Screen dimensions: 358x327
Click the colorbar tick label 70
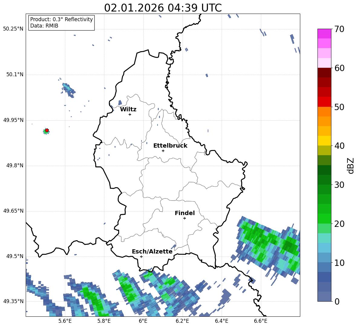click(339, 29)
